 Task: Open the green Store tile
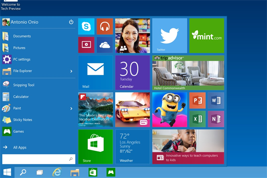(95, 147)
